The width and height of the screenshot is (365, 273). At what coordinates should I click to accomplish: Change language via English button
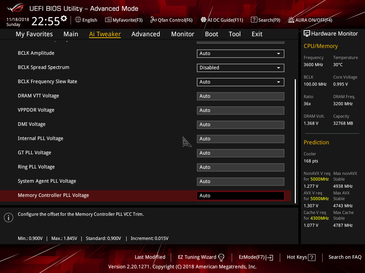[x=86, y=20]
